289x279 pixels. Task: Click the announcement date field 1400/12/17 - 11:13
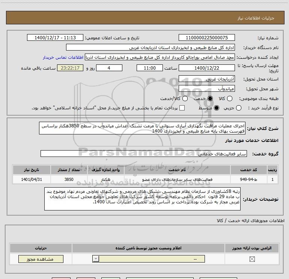point(55,38)
